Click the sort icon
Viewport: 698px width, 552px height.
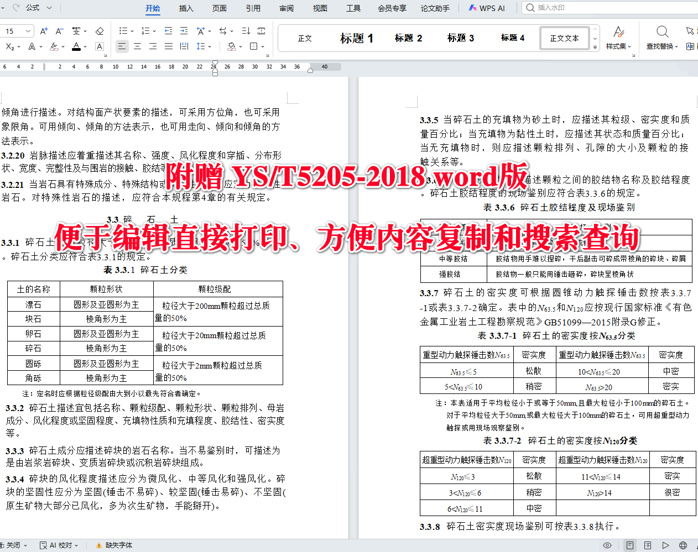coord(246,31)
